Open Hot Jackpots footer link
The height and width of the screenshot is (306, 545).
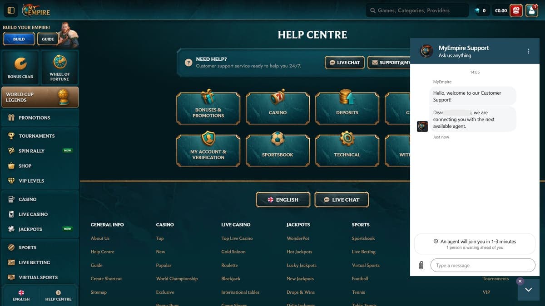coord(299,252)
